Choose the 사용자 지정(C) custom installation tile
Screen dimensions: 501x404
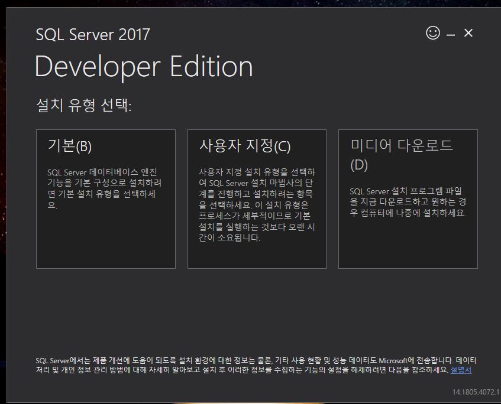(257, 199)
